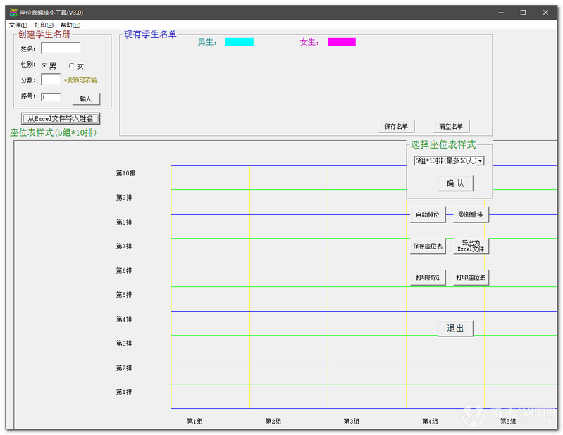The image size is (563, 435).
Task: Click the 姓名 name input field
Action: click(61, 48)
